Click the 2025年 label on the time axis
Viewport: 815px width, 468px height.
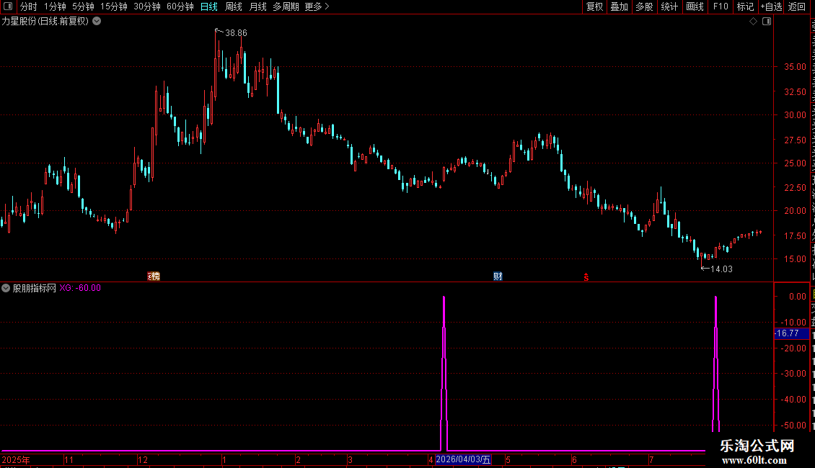(16, 459)
